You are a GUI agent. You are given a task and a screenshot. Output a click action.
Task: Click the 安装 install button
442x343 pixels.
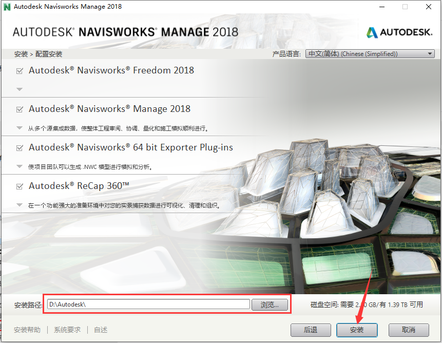pyautogui.click(x=357, y=330)
